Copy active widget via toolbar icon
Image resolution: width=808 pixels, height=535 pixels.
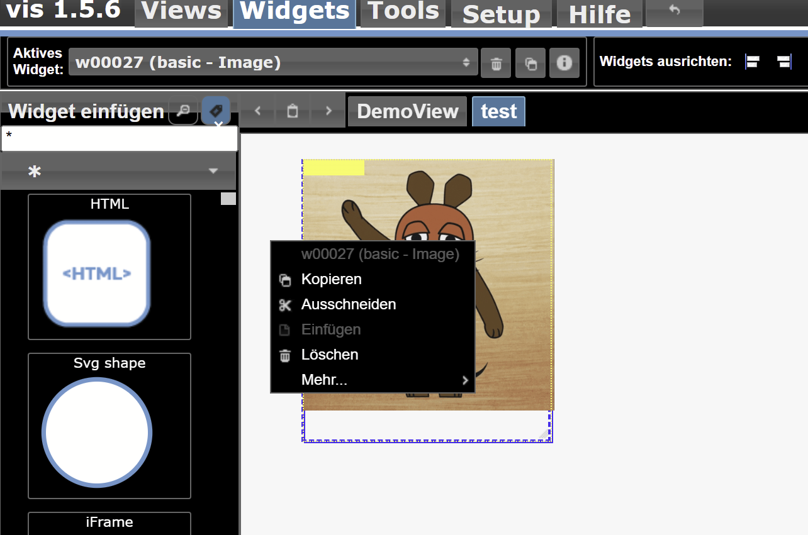click(530, 63)
